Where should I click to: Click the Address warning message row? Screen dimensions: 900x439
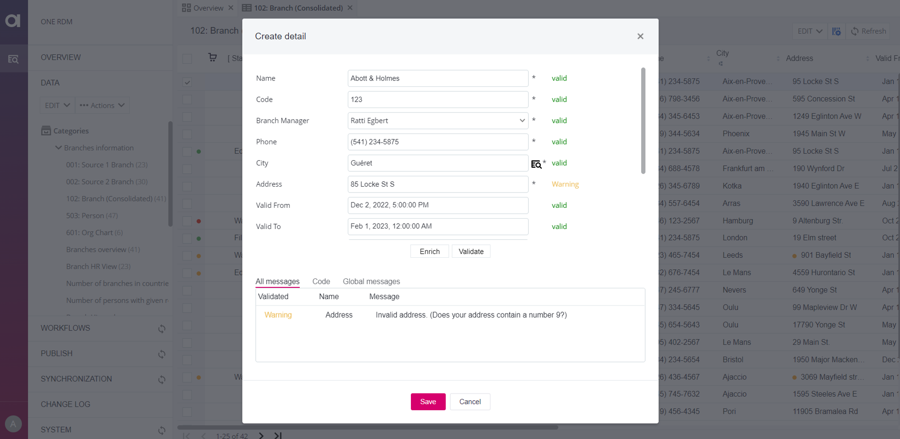pyautogui.click(x=450, y=315)
